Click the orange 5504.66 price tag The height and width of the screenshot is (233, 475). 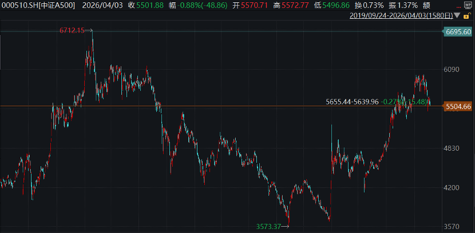[458, 106]
